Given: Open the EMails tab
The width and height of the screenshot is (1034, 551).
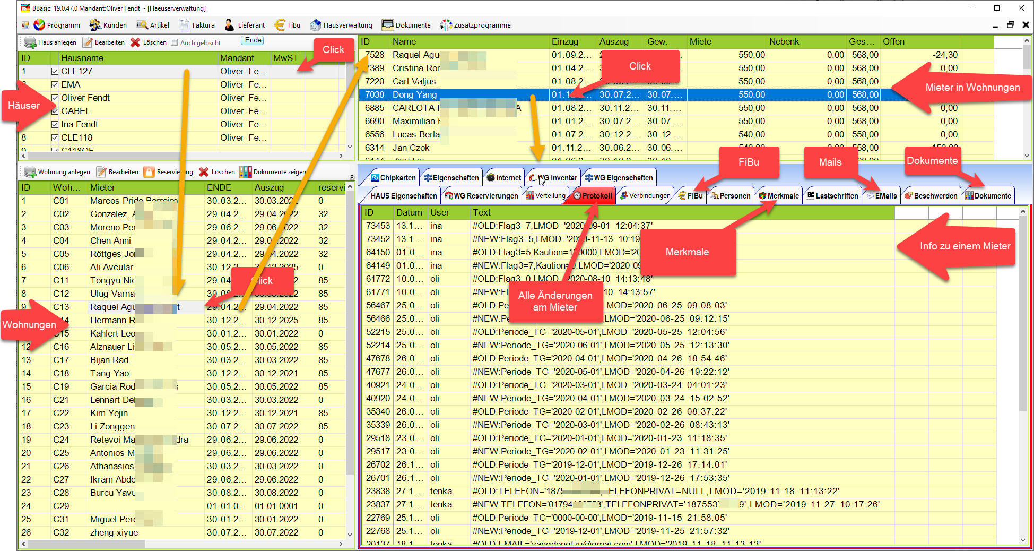Looking at the screenshot, I should coord(882,196).
